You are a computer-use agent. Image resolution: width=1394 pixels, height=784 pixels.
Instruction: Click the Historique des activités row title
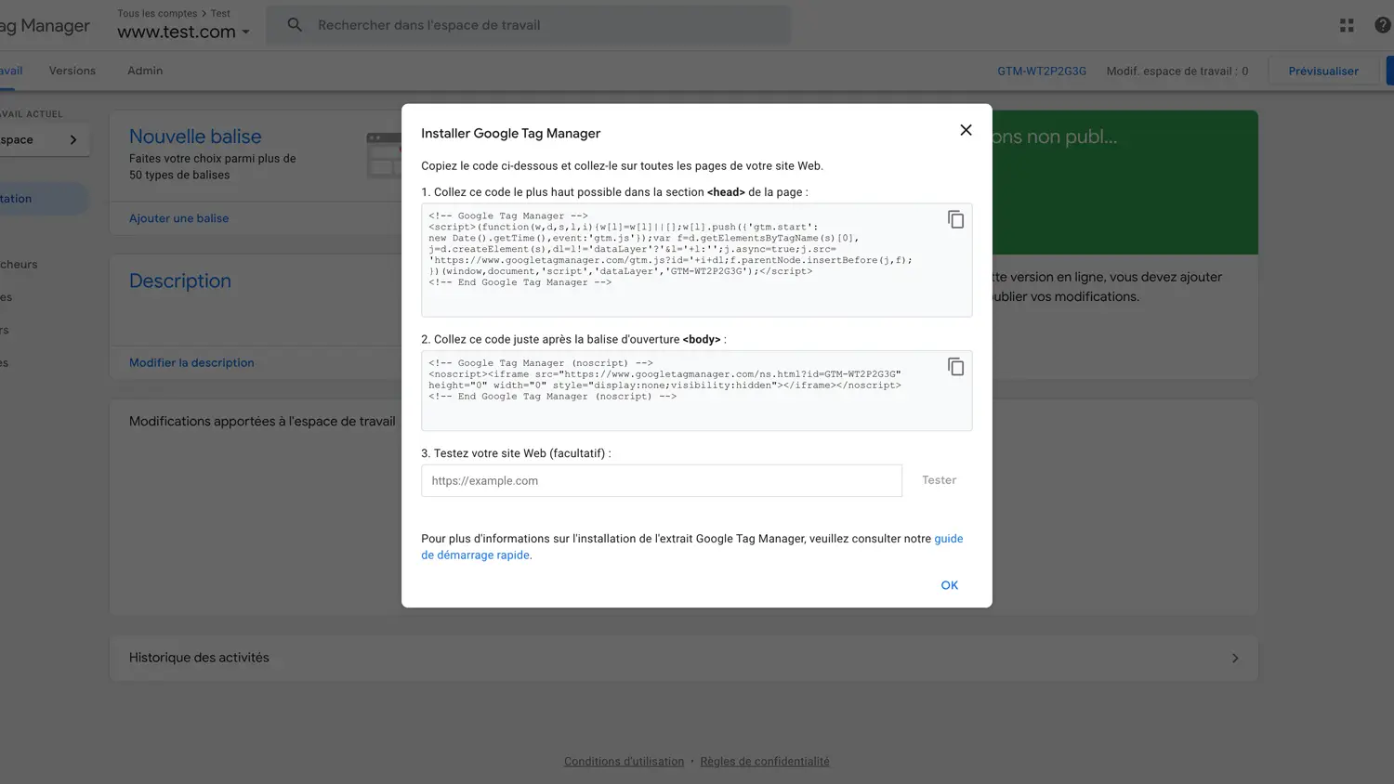(x=199, y=658)
